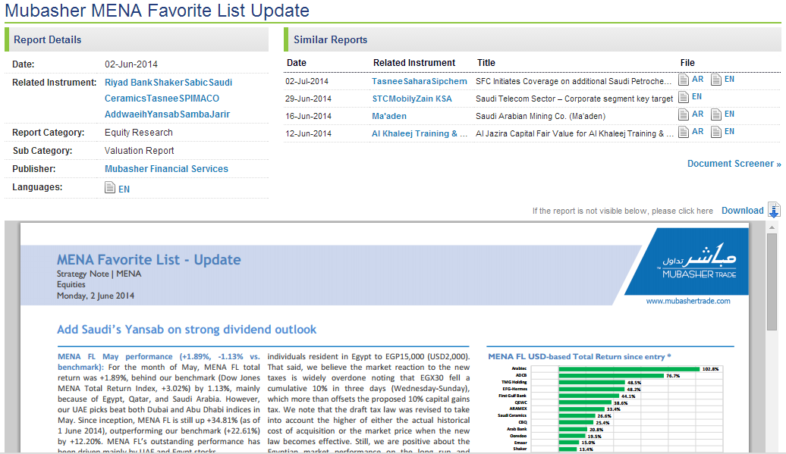The width and height of the screenshot is (786, 454).
Task: Click the AR document icon in the 12-Jun-2014 row
Action: 684,132
